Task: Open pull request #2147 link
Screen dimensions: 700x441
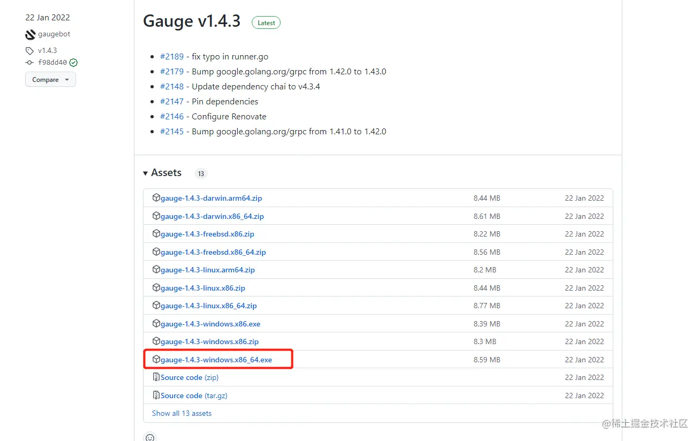Action: click(x=172, y=101)
